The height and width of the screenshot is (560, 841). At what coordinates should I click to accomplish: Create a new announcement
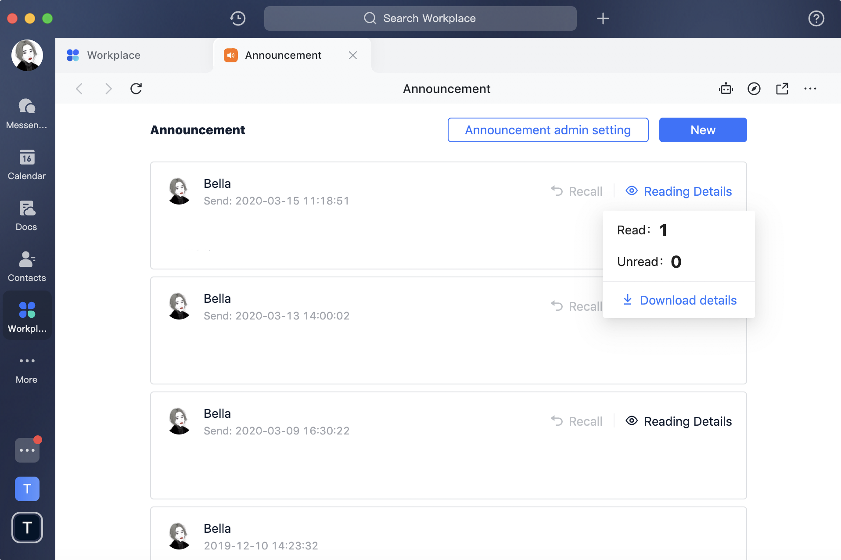click(702, 130)
